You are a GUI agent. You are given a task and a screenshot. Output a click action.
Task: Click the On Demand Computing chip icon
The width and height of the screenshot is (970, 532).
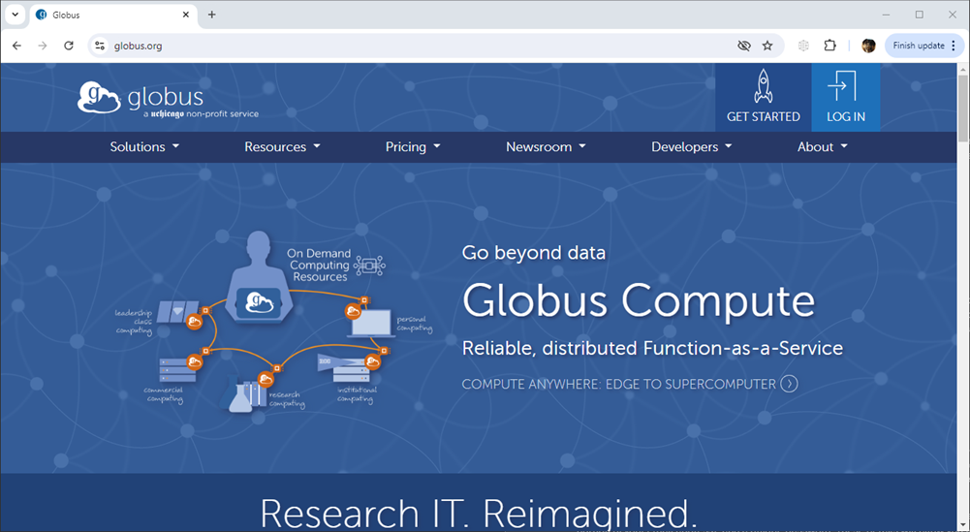pyautogui.click(x=369, y=266)
